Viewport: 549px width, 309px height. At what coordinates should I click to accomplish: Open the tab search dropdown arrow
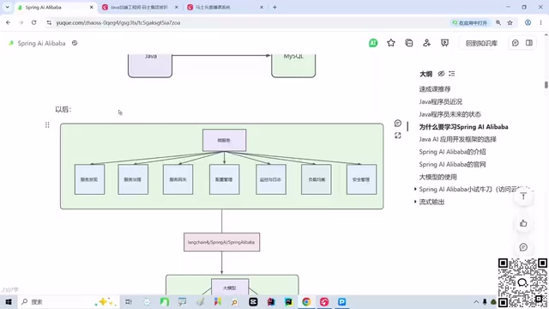7,7
